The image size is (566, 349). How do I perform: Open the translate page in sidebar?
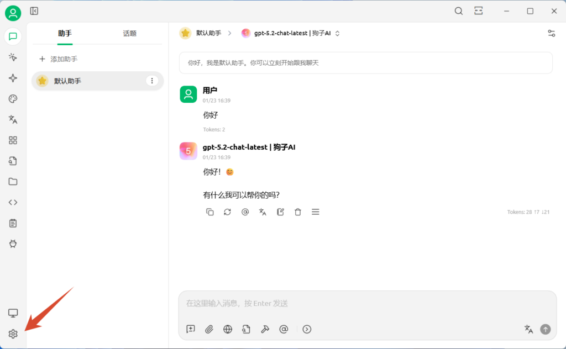click(x=13, y=119)
